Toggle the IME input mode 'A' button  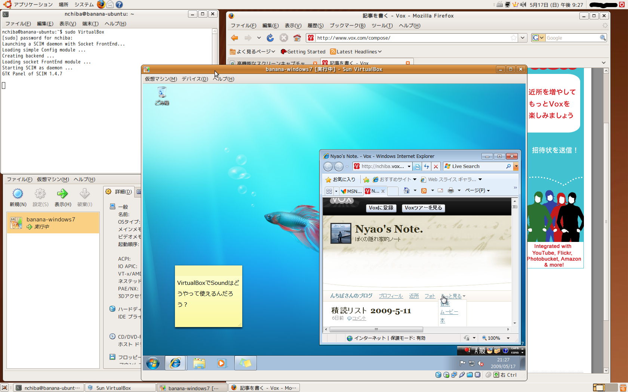click(476, 351)
